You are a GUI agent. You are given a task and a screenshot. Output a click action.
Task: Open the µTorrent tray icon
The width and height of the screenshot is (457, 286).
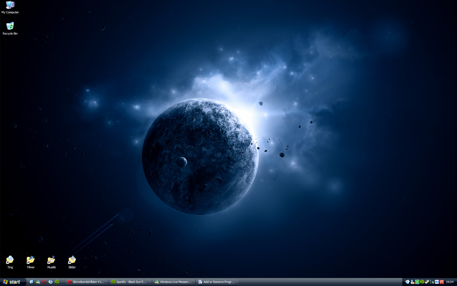[417, 282]
